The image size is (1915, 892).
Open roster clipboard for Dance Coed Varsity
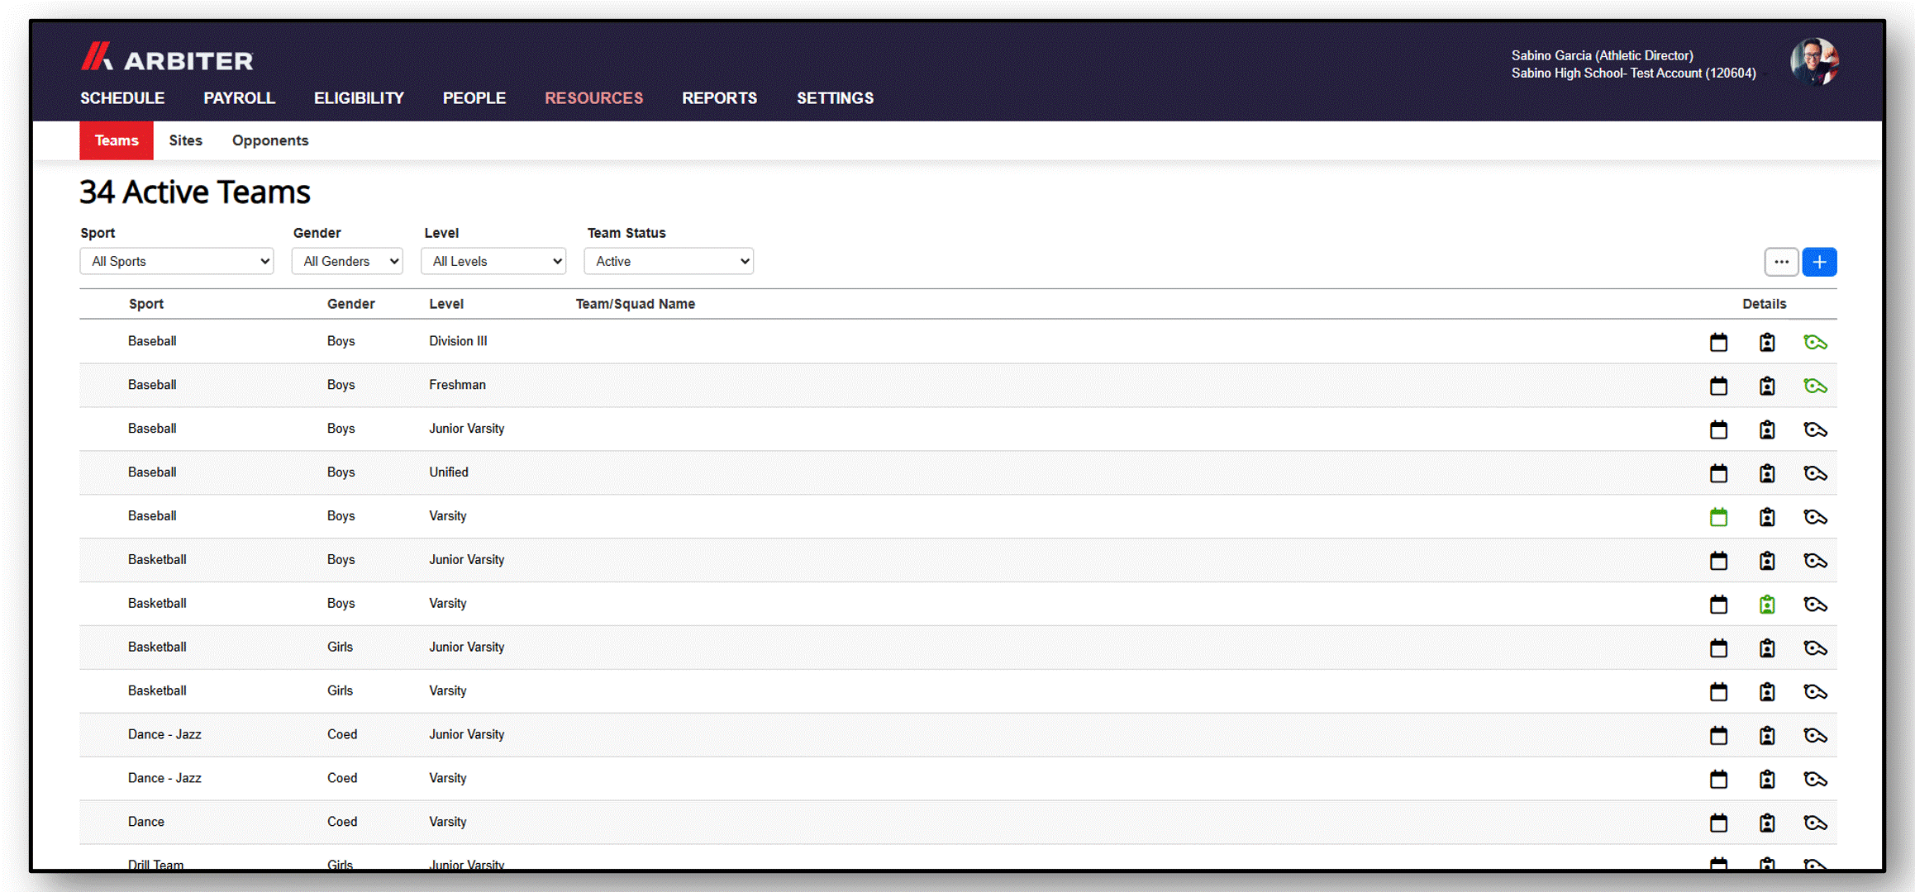click(x=1767, y=823)
